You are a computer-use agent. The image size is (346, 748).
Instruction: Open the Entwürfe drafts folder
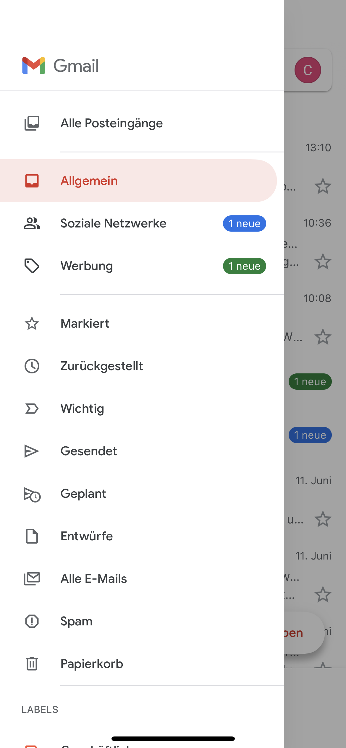coord(87,536)
